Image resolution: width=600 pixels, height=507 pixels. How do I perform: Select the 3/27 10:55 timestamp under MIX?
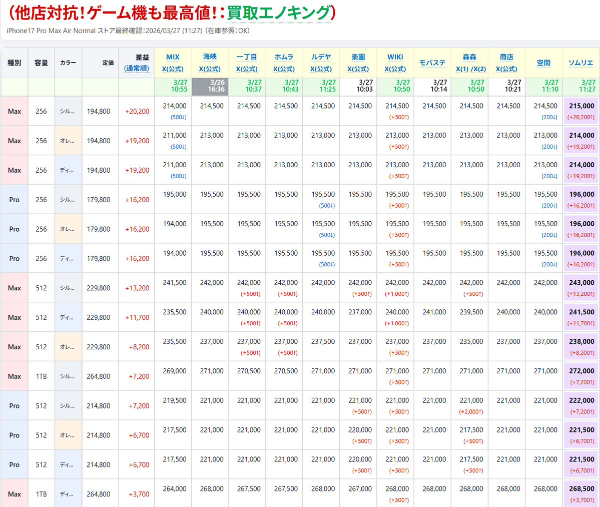pyautogui.click(x=173, y=87)
